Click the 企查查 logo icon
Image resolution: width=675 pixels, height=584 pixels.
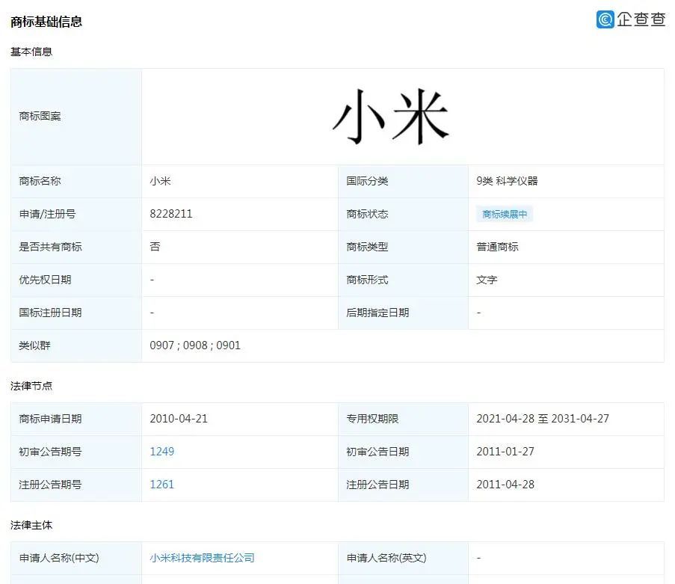[605, 19]
